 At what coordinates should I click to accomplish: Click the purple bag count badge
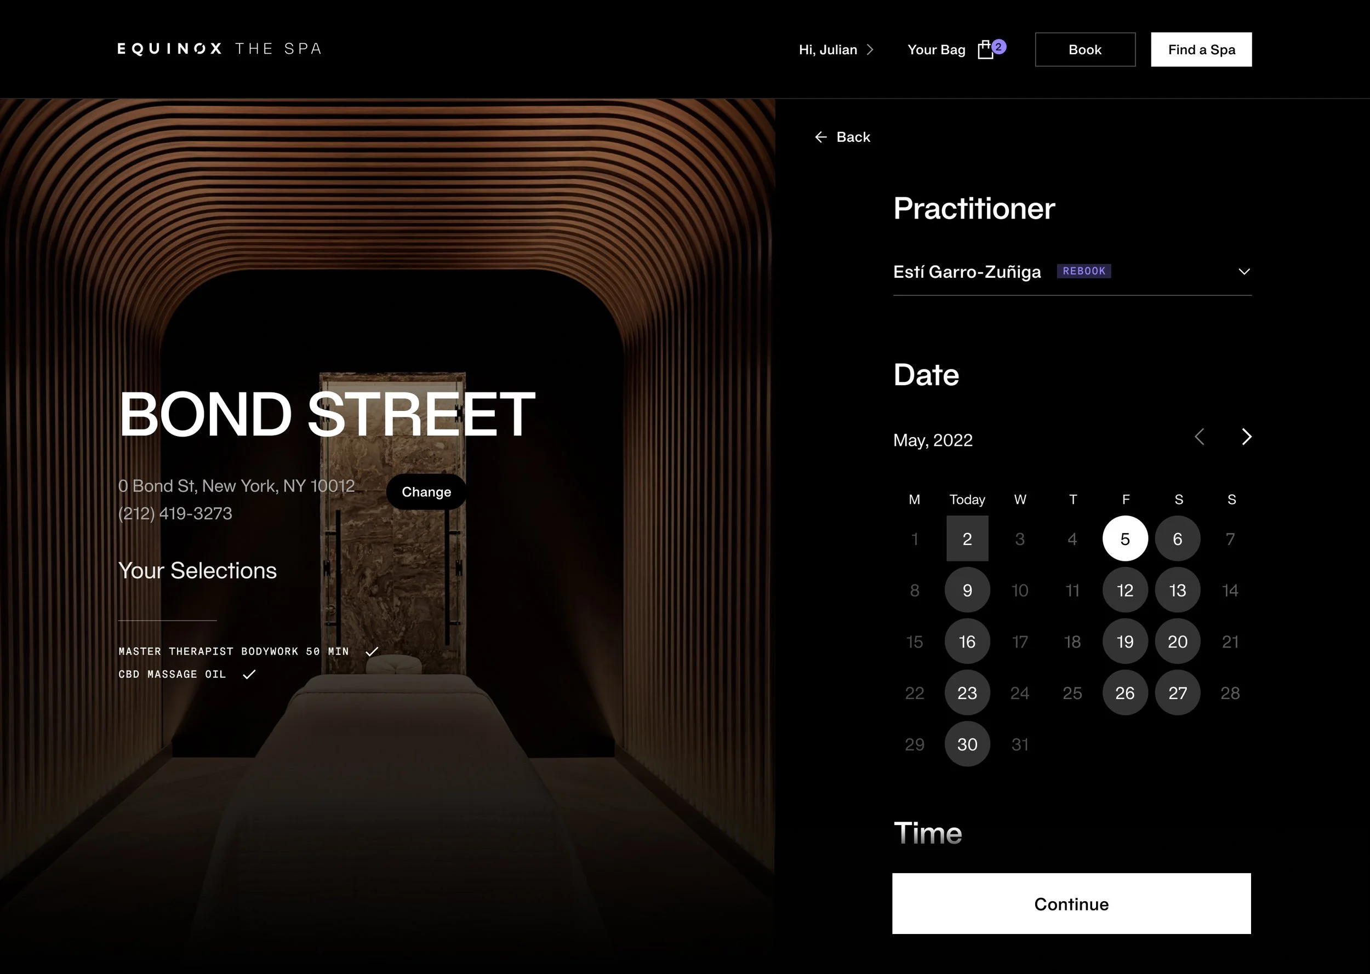pos(998,46)
